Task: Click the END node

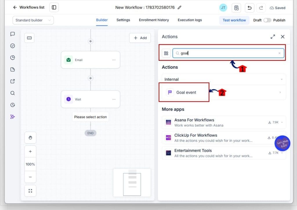Action: point(90,133)
